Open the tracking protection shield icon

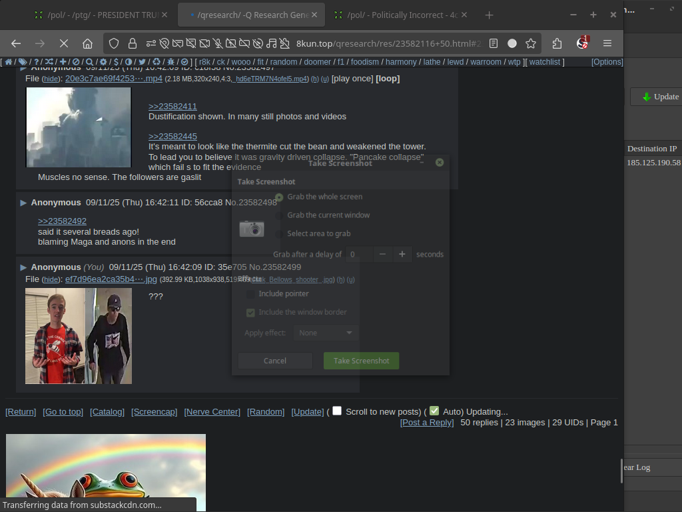click(114, 43)
